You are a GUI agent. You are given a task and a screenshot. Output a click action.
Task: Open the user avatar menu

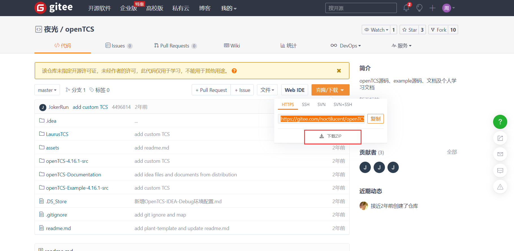point(448,8)
